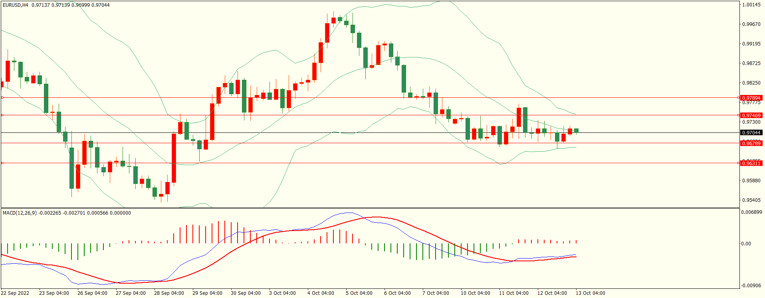
Task: Click the 28 Sep 04:00 time label
Action: pos(169,293)
